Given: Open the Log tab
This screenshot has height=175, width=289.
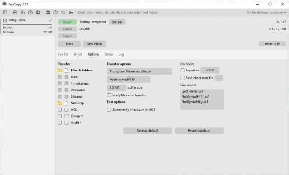Looking at the screenshot, I should coord(121,54).
